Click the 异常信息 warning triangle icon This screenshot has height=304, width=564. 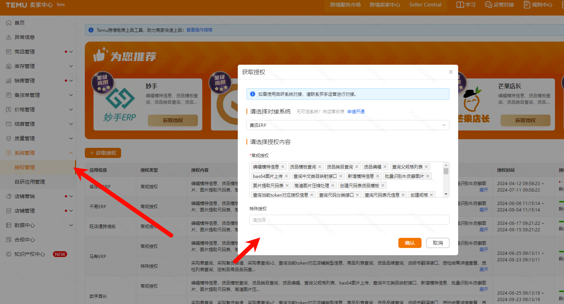click(9, 37)
